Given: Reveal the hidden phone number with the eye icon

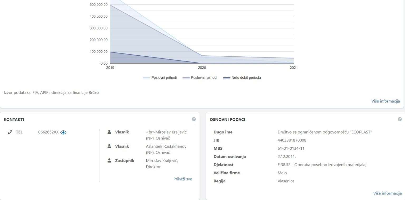Looking at the screenshot, I should (x=63, y=132).
